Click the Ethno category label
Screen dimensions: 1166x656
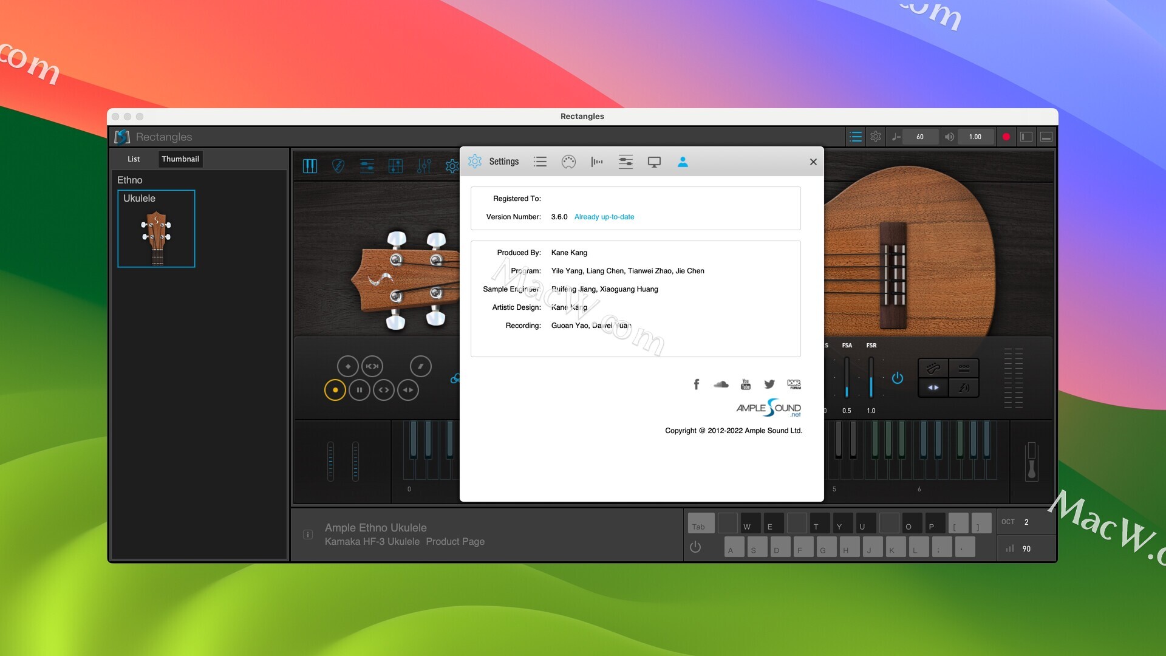(130, 180)
